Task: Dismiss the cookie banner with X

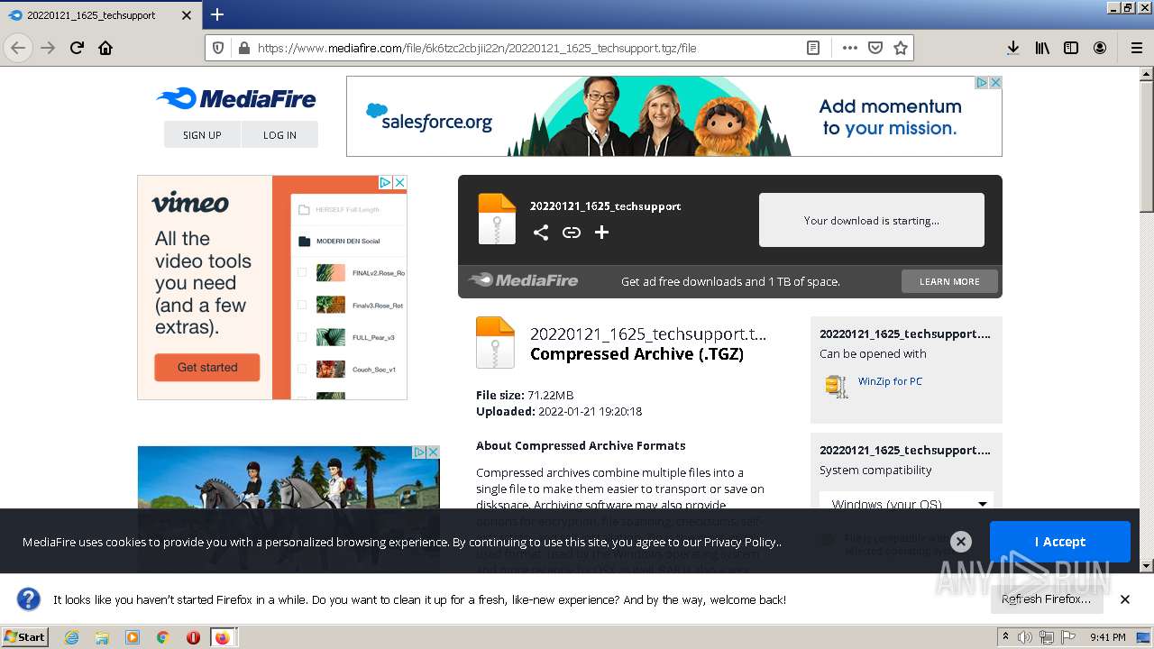Action: point(961,542)
